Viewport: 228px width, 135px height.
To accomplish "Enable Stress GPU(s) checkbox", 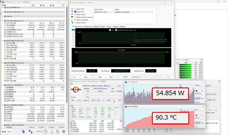I will [75, 23].
